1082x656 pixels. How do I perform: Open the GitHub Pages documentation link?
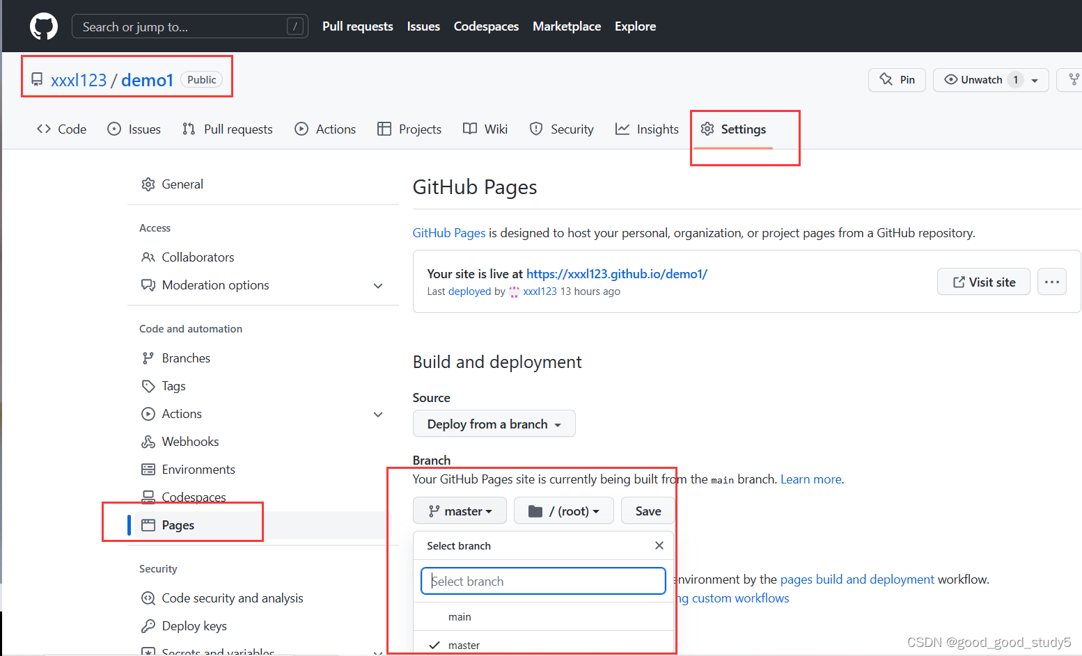[449, 233]
